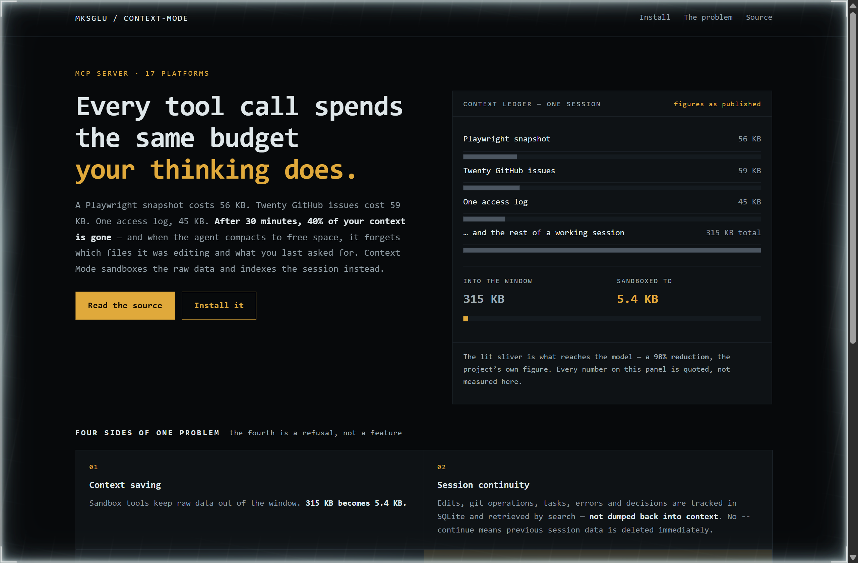Click the 'Playwright snapshot' row label
Viewport: 858px width, 563px height.
[506, 139]
